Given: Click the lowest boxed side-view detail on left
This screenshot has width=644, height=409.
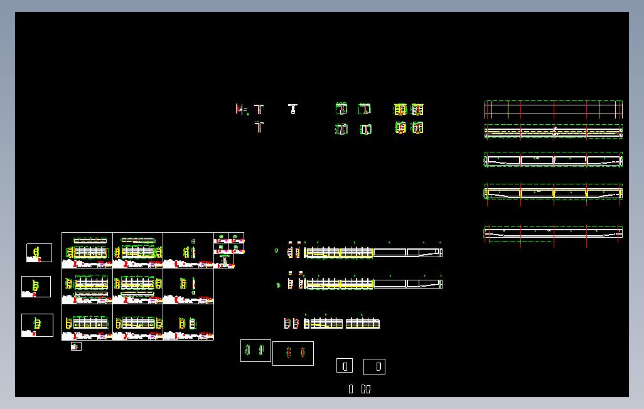Looking at the screenshot, I should tap(38, 324).
